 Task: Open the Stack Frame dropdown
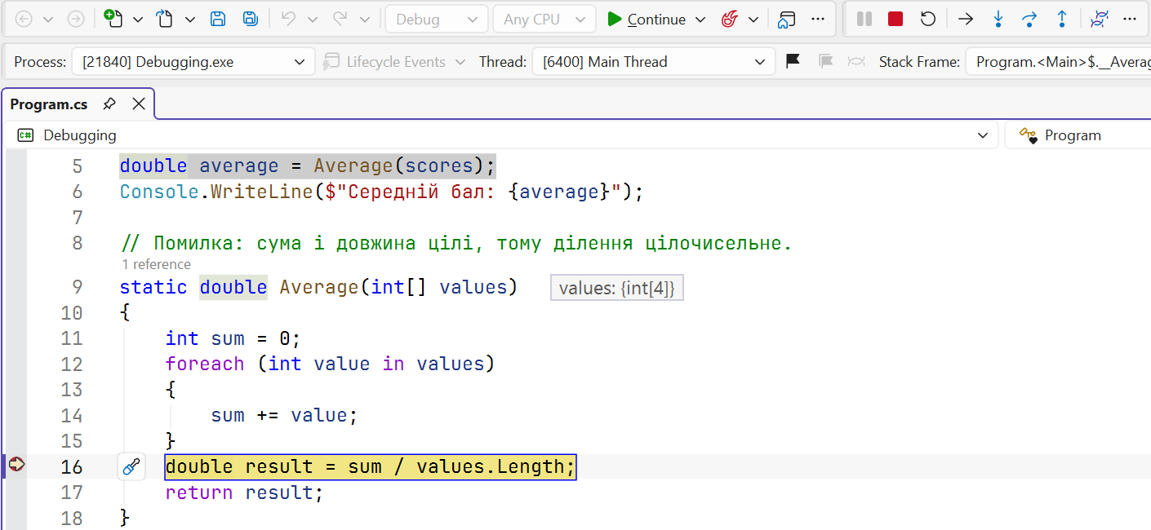1058,62
